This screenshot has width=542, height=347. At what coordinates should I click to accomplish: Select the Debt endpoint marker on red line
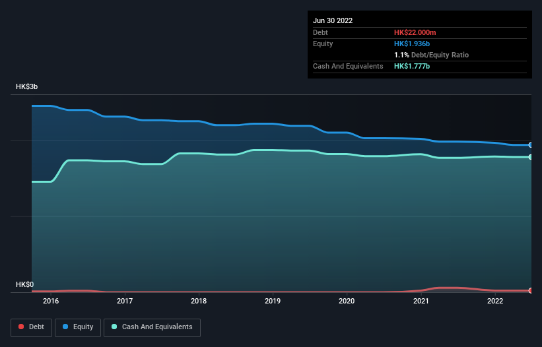tap(531, 291)
